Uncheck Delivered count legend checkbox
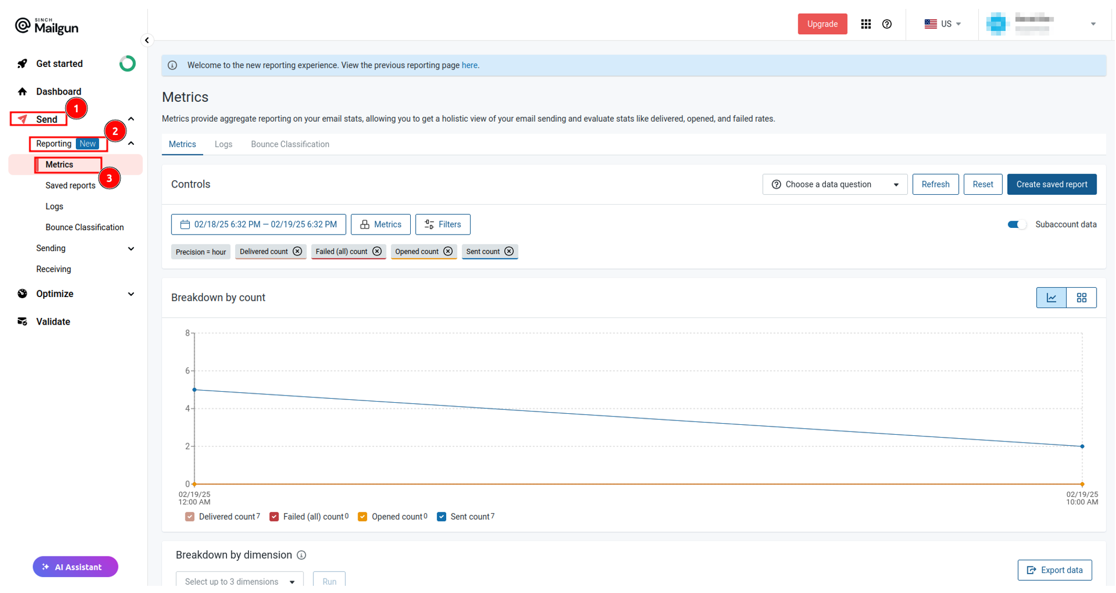This screenshot has width=1116, height=593. pyautogui.click(x=190, y=517)
